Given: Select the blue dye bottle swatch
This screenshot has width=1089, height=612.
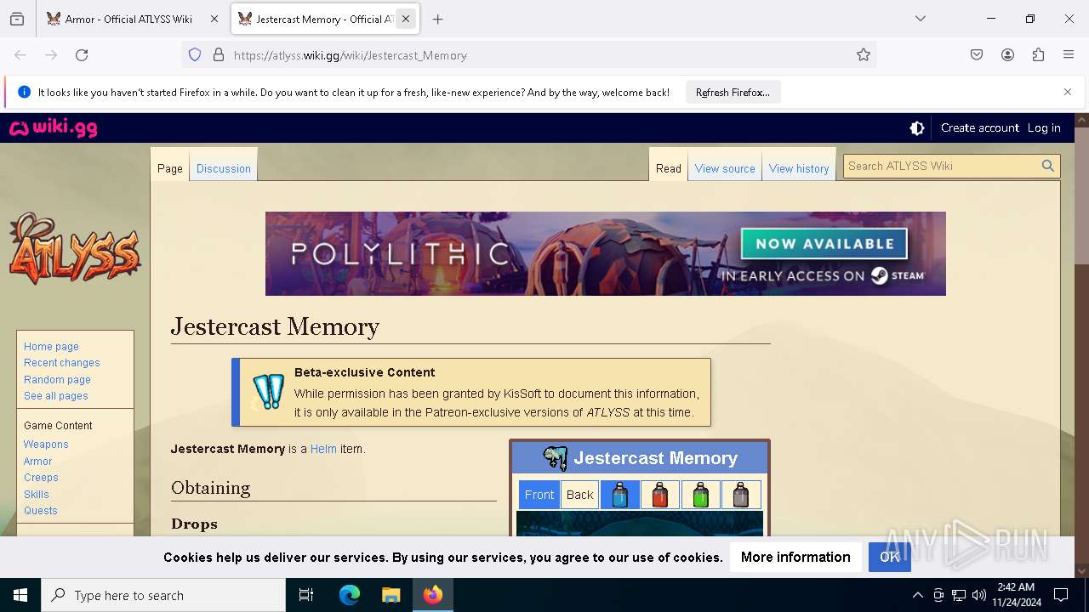Looking at the screenshot, I should [620, 495].
